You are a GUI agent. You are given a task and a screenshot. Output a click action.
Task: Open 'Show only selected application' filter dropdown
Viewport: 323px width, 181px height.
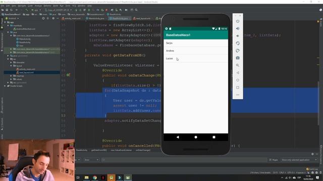pyautogui.click(x=299, y=160)
